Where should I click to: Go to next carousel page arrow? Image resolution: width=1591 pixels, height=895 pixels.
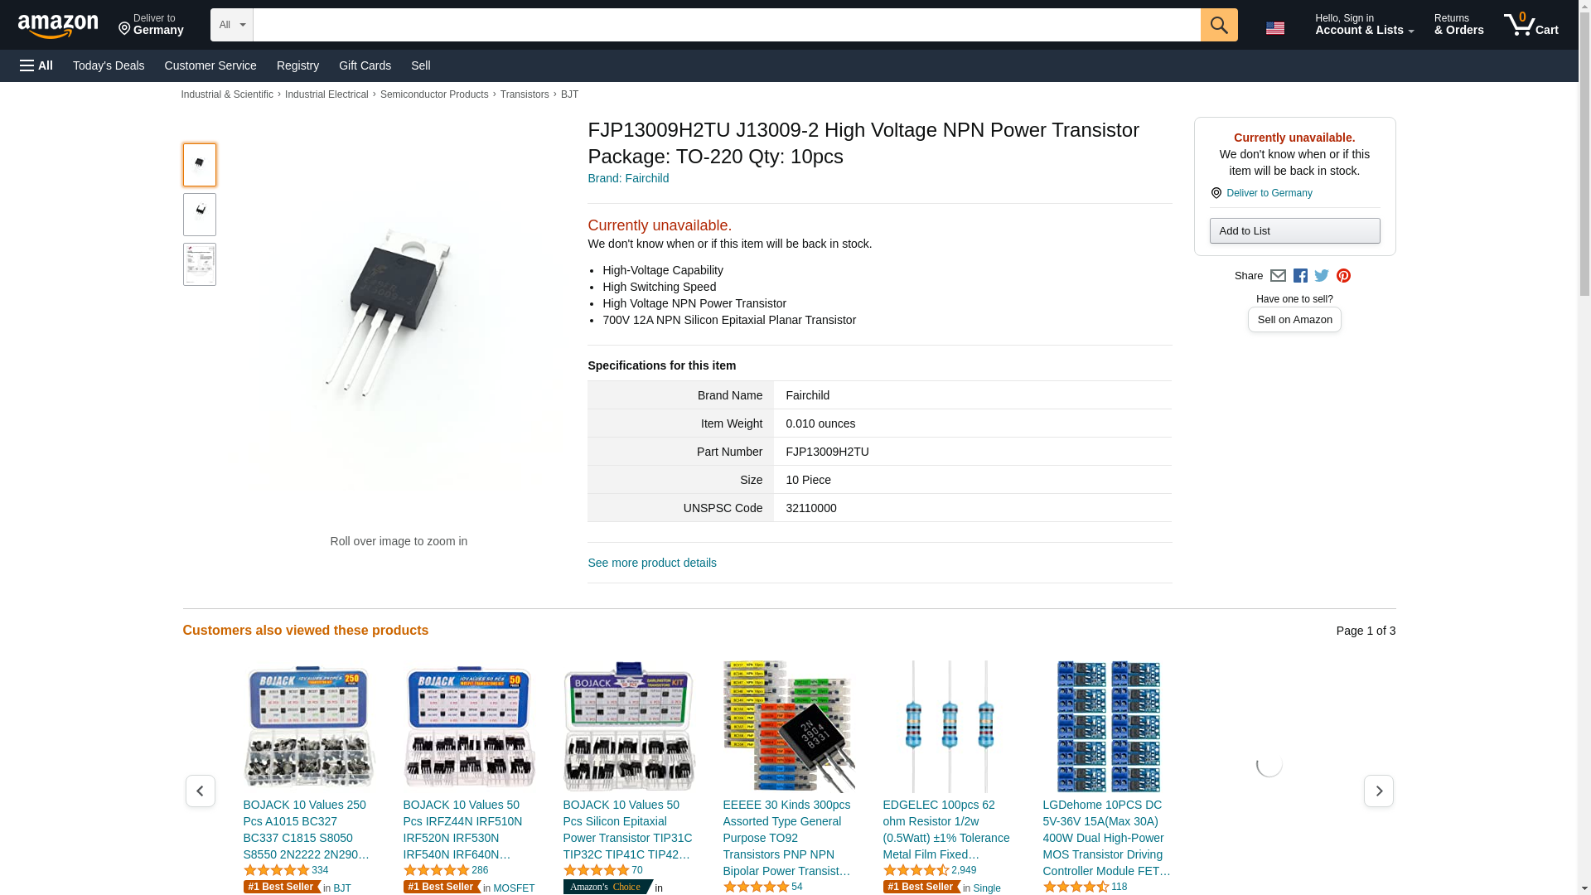pyautogui.click(x=1379, y=791)
